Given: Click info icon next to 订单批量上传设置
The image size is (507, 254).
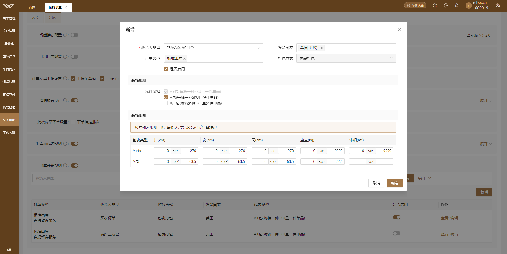Looking at the screenshot, I should click(65, 78).
